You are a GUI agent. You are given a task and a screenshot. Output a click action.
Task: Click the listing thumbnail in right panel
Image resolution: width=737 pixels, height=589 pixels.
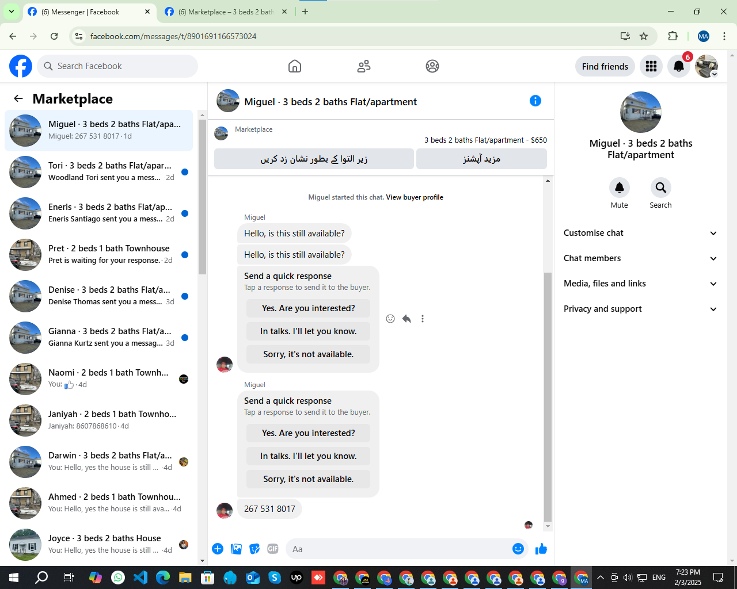(x=641, y=112)
